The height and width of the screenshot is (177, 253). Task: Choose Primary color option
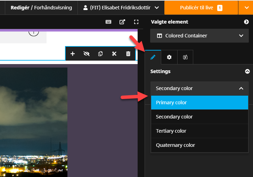[x=199, y=103]
